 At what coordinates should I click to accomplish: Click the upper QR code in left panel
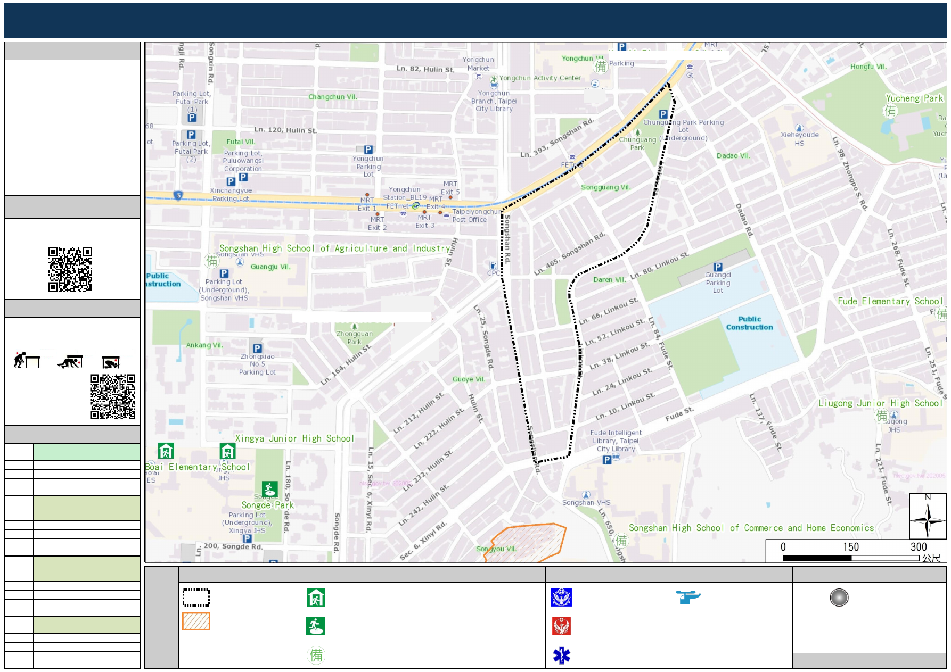[x=70, y=269]
